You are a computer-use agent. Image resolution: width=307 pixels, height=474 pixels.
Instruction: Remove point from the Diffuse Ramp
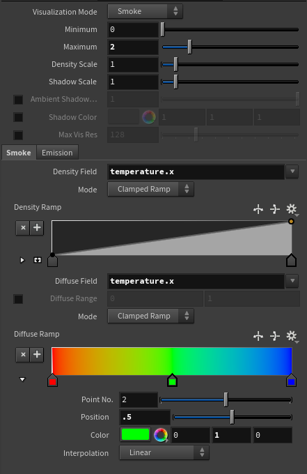tap(23, 355)
